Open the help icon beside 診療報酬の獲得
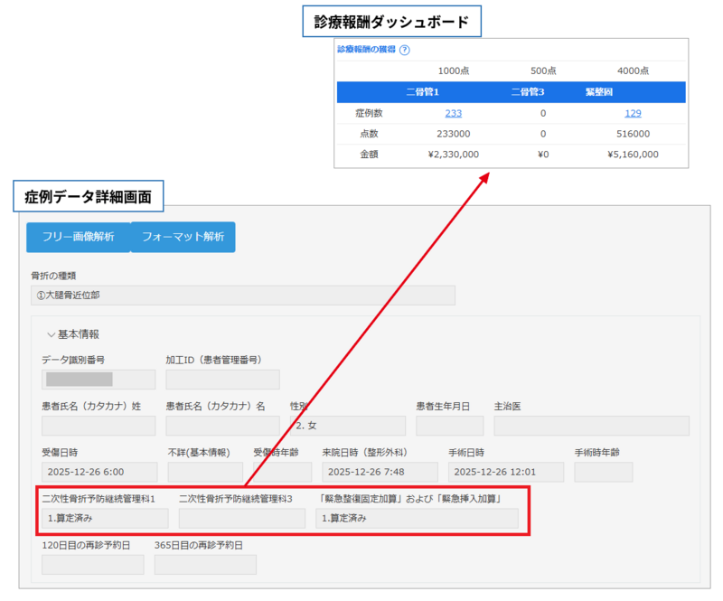Viewport: 723px width, 601px height. (x=404, y=50)
